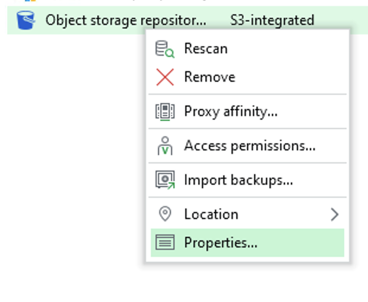Open the highlighted Properties... menu entry
Viewport: 368px width, 302px height.
pos(248,243)
